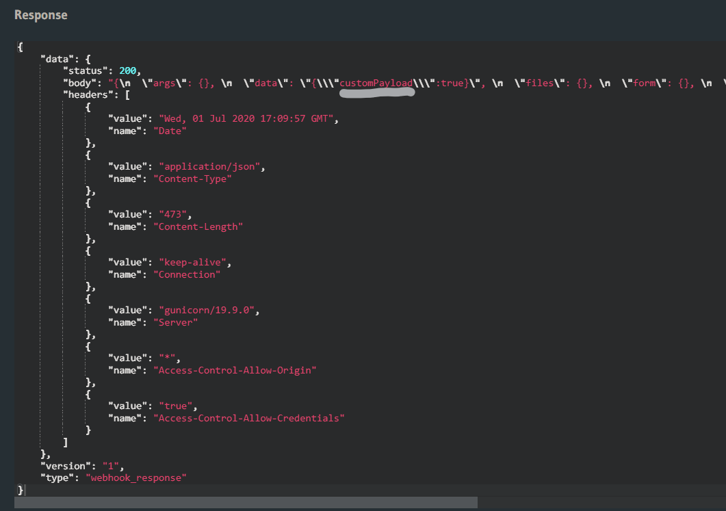Click "files" in the body string
This screenshot has height=511, width=726.
click(x=539, y=83)
